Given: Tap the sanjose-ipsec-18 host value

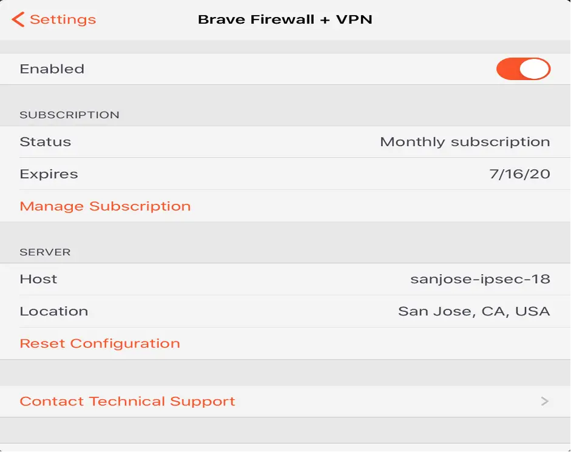Looking at the screenshot, I should click(x=481, y=279).
